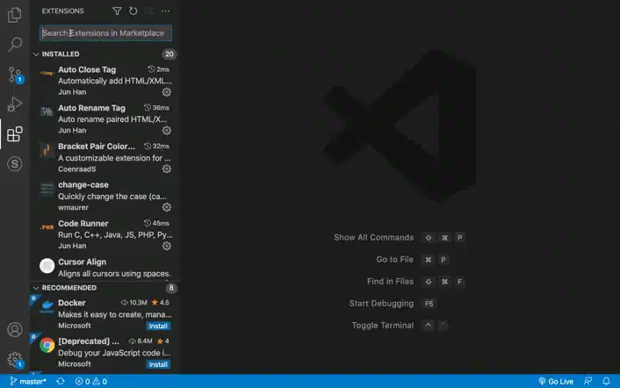The height and width of the screenshot is (388, 620).
Task: Open the Run and Debug view
Action: pos(15,104)
